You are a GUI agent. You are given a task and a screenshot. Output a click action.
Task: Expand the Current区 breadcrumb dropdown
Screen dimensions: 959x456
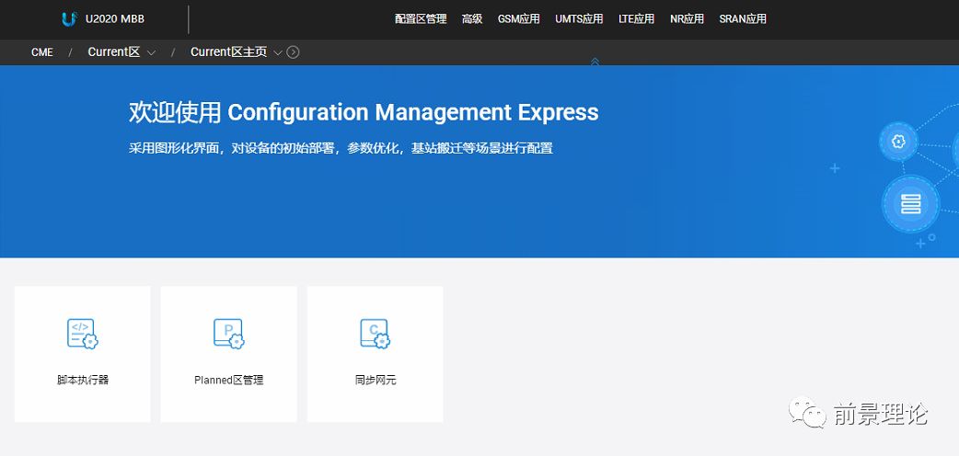pyautogui.click(x=151, y=52)
